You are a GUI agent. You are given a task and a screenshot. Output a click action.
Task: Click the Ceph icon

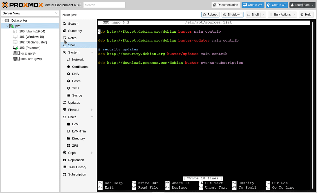[64, 153]
